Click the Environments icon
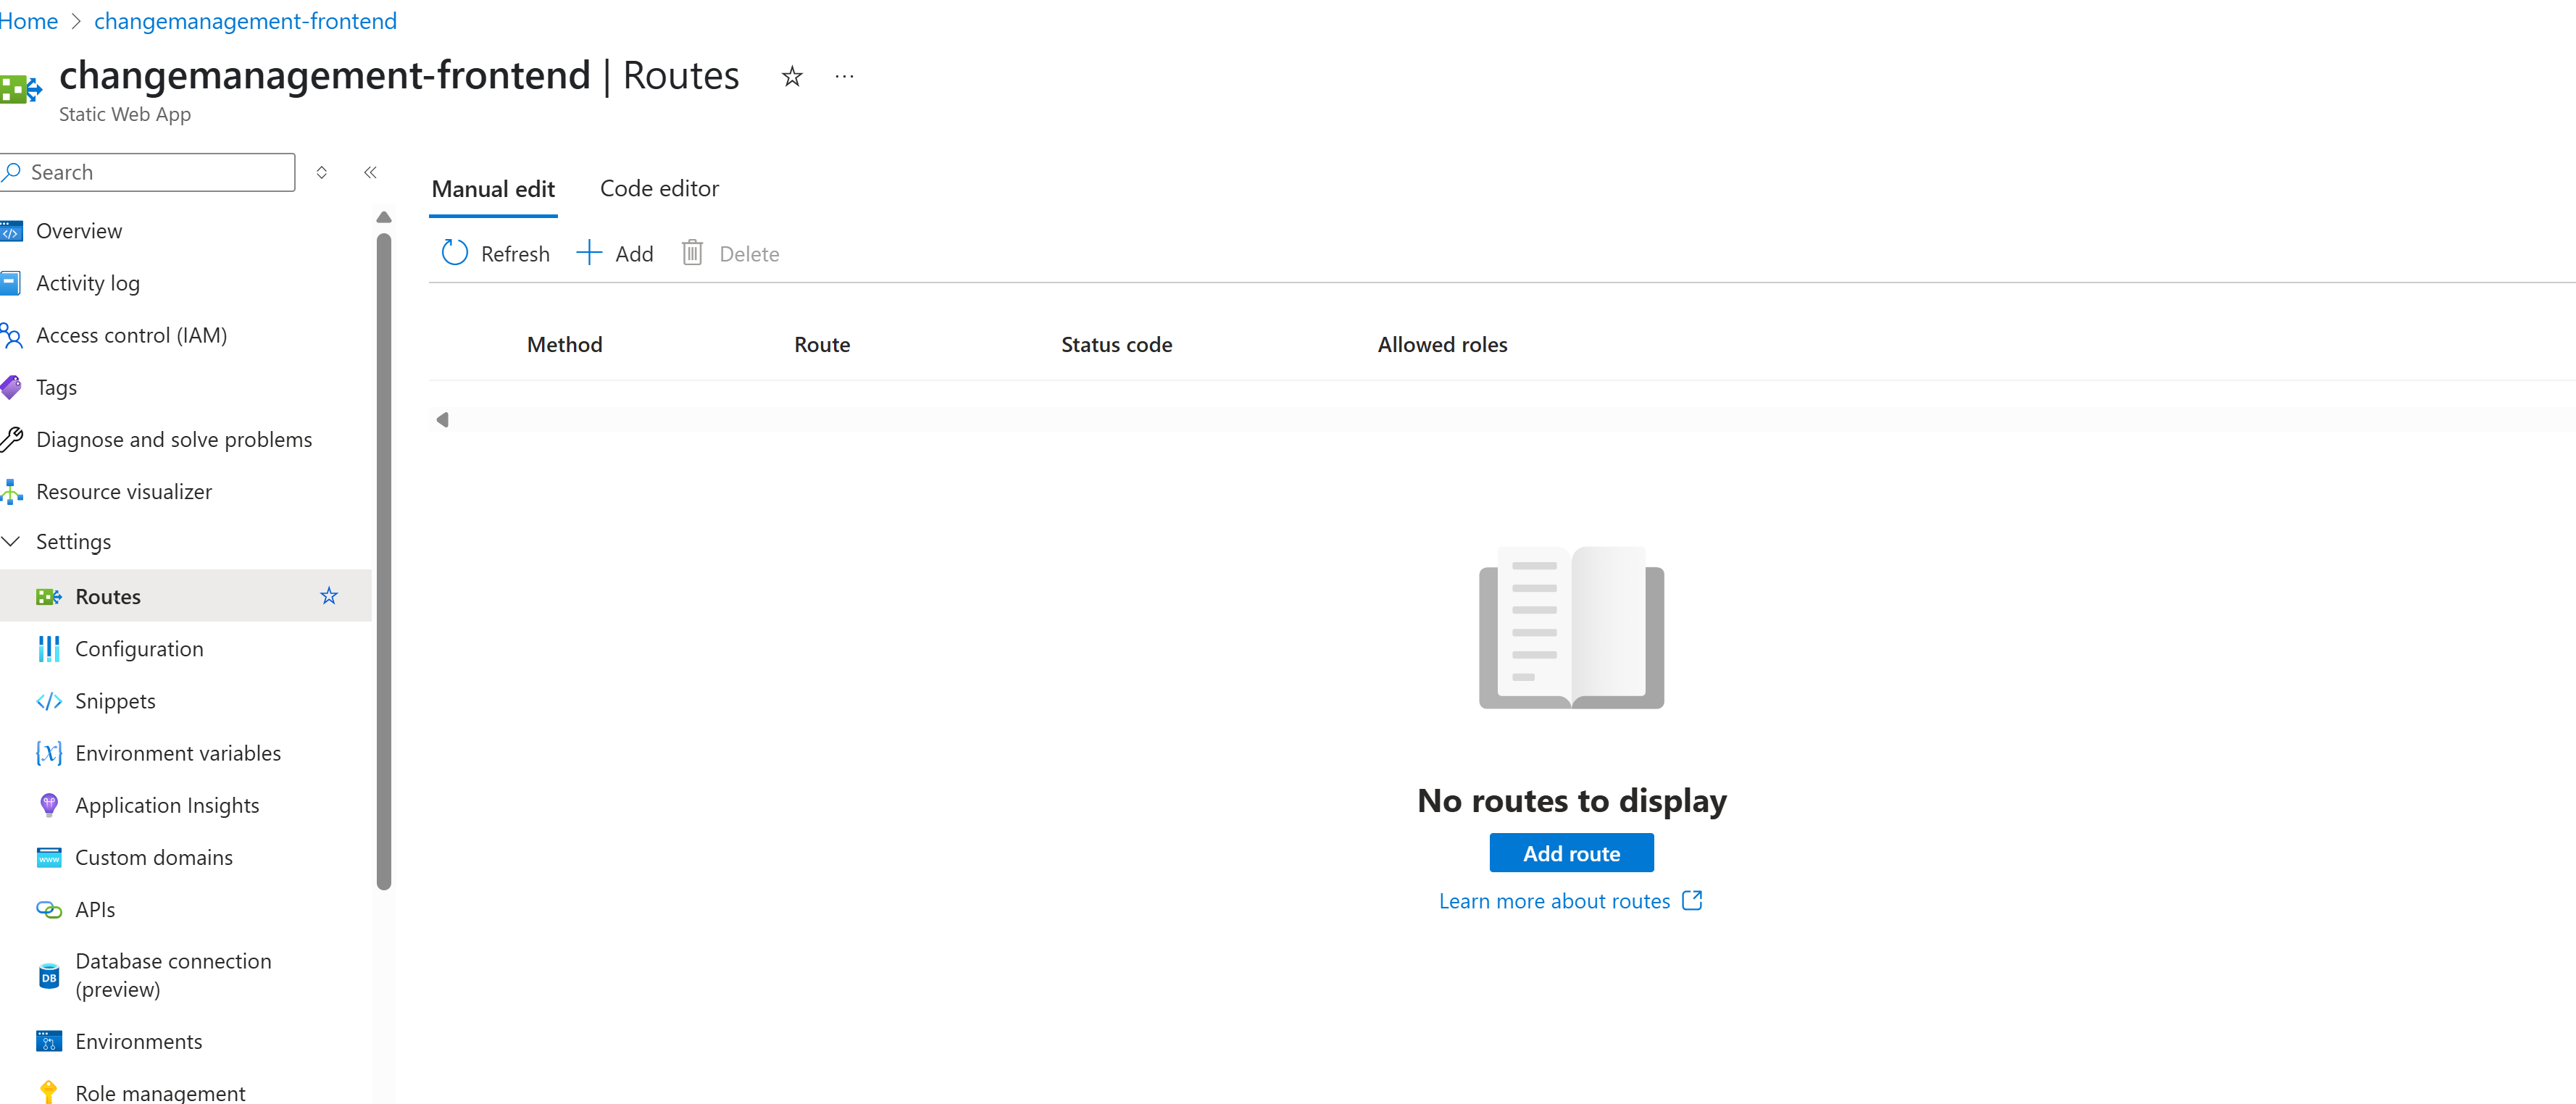 (49, 1041)
